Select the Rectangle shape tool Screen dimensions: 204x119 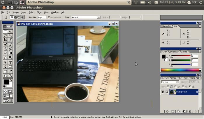tap(10, 66)
